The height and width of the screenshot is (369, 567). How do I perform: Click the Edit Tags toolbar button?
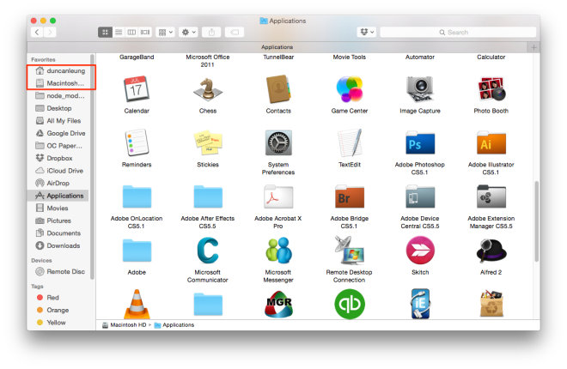point(235,33)
